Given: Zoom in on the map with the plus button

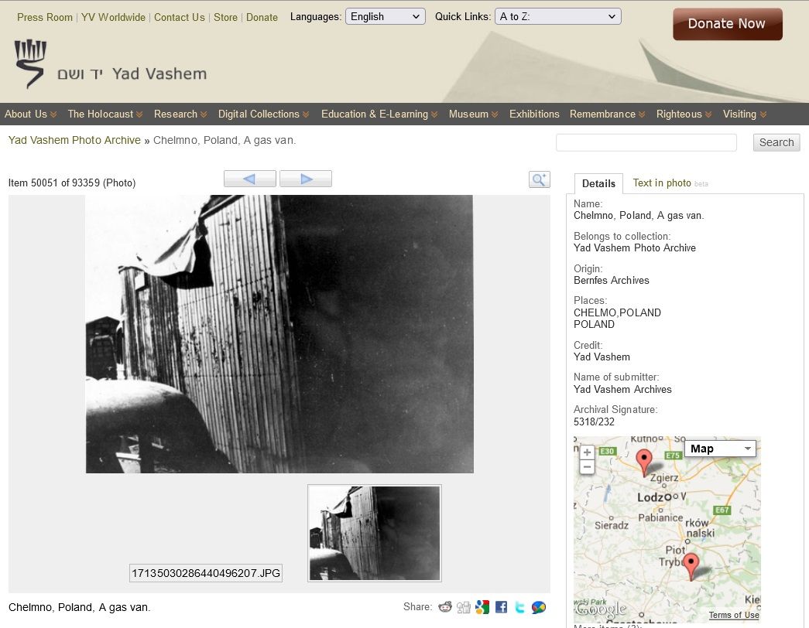Looking at the screenshot, I should coord(587,452).
